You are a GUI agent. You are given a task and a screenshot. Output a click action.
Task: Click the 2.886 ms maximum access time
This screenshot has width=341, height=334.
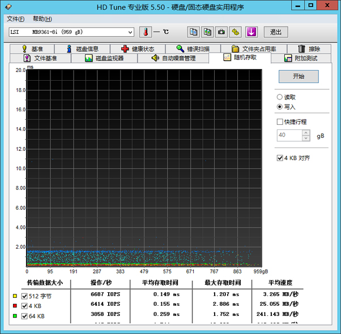pos(226,304)
